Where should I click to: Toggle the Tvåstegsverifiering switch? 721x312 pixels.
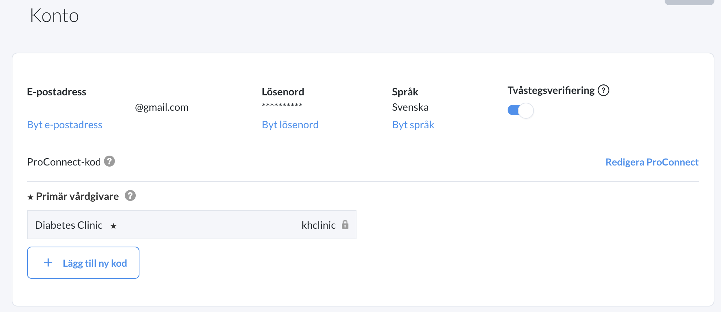(x=520, y=110)
